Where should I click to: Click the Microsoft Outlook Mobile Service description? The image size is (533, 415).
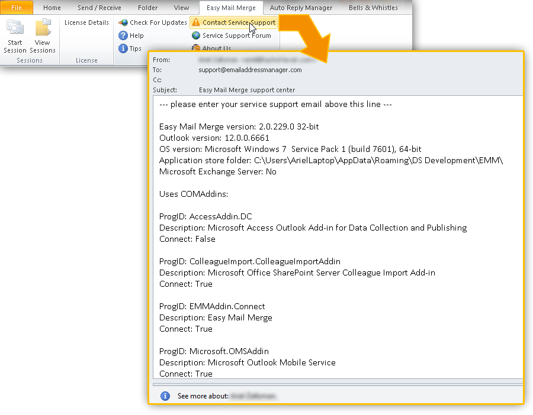coord(248,362)
